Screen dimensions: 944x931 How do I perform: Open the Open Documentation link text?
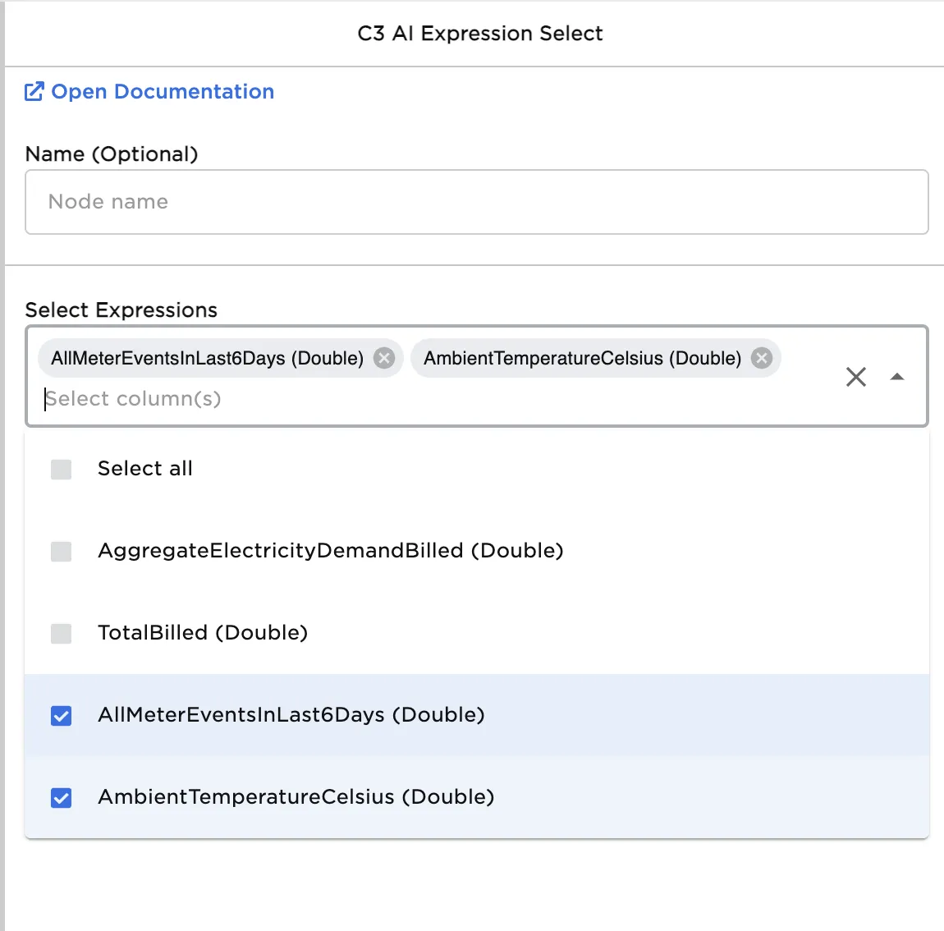coord(163,92)
